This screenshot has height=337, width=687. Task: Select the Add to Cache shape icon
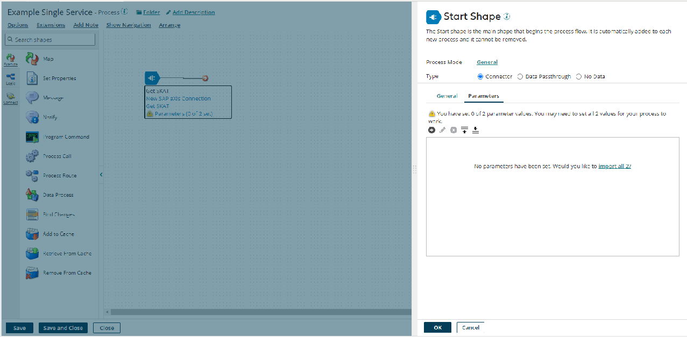[x=32, y=234]
